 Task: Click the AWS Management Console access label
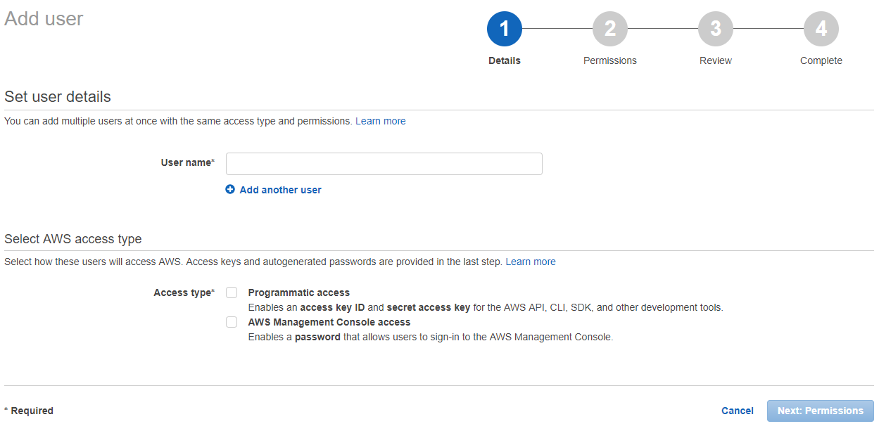tap(329, 322)
